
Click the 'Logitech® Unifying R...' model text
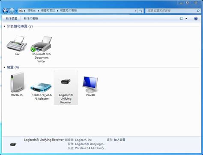pyautogui.click(x=90, y=144)
